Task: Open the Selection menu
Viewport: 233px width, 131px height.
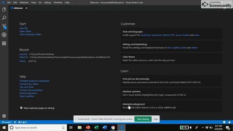Action: coord(24,3)
